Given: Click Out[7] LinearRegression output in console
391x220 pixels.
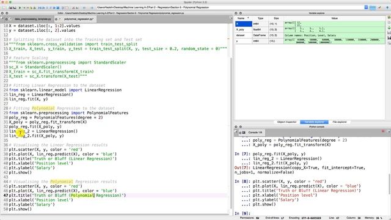Looking at the screenshot, I should click(x=300, y=170).
